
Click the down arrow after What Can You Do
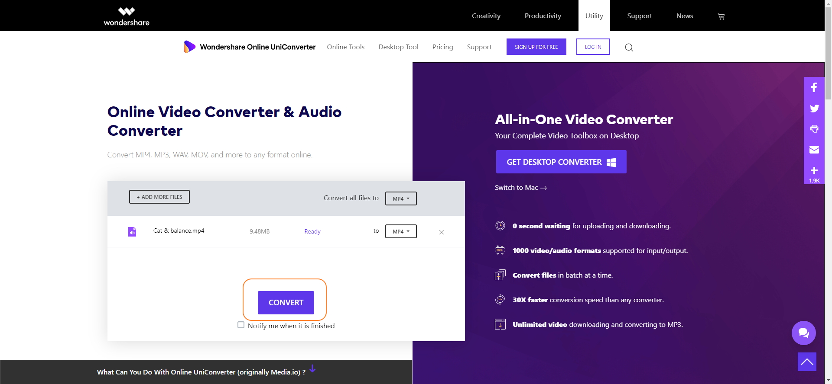click(312, 369)
